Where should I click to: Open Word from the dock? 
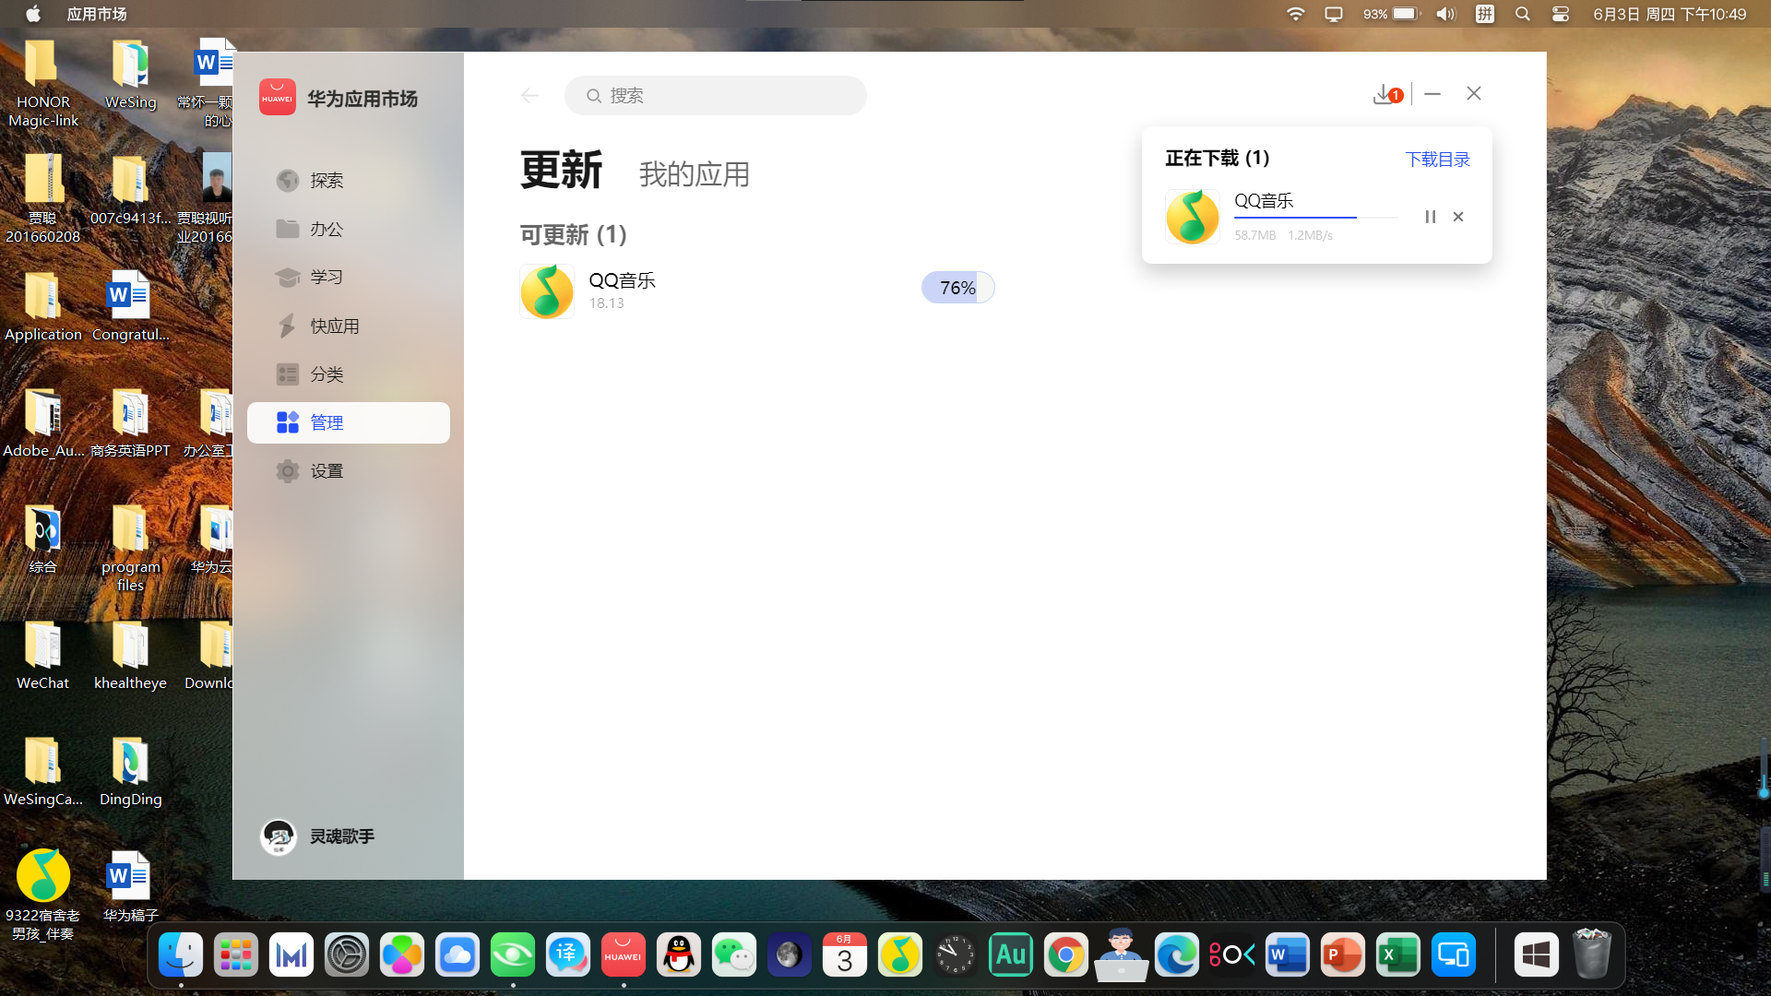coord(1288,954)
